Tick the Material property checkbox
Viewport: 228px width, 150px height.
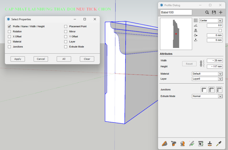[9, 42]
